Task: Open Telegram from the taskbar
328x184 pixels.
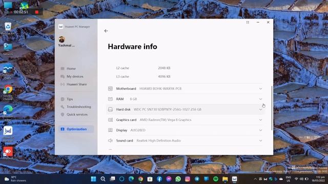Action: click(x=197, y=179)
